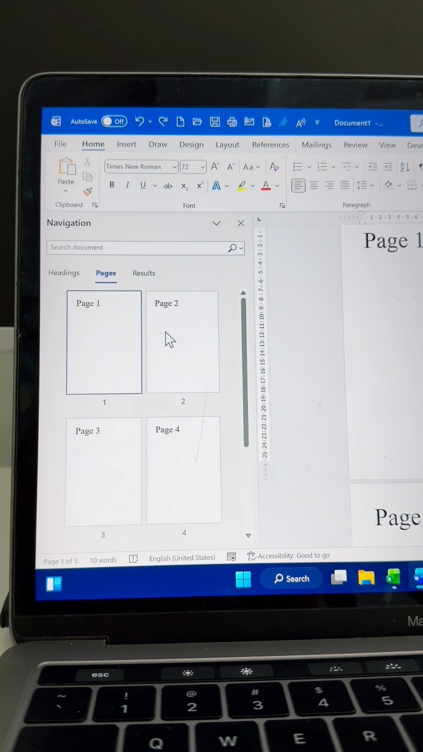Toggle Bold formatting
Viewport: 423px width, 752px height.
pyautogui.click(x=112, y=185)
